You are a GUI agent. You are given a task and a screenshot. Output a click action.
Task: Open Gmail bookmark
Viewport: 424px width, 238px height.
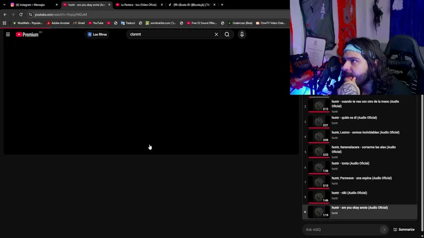(79, 23)
